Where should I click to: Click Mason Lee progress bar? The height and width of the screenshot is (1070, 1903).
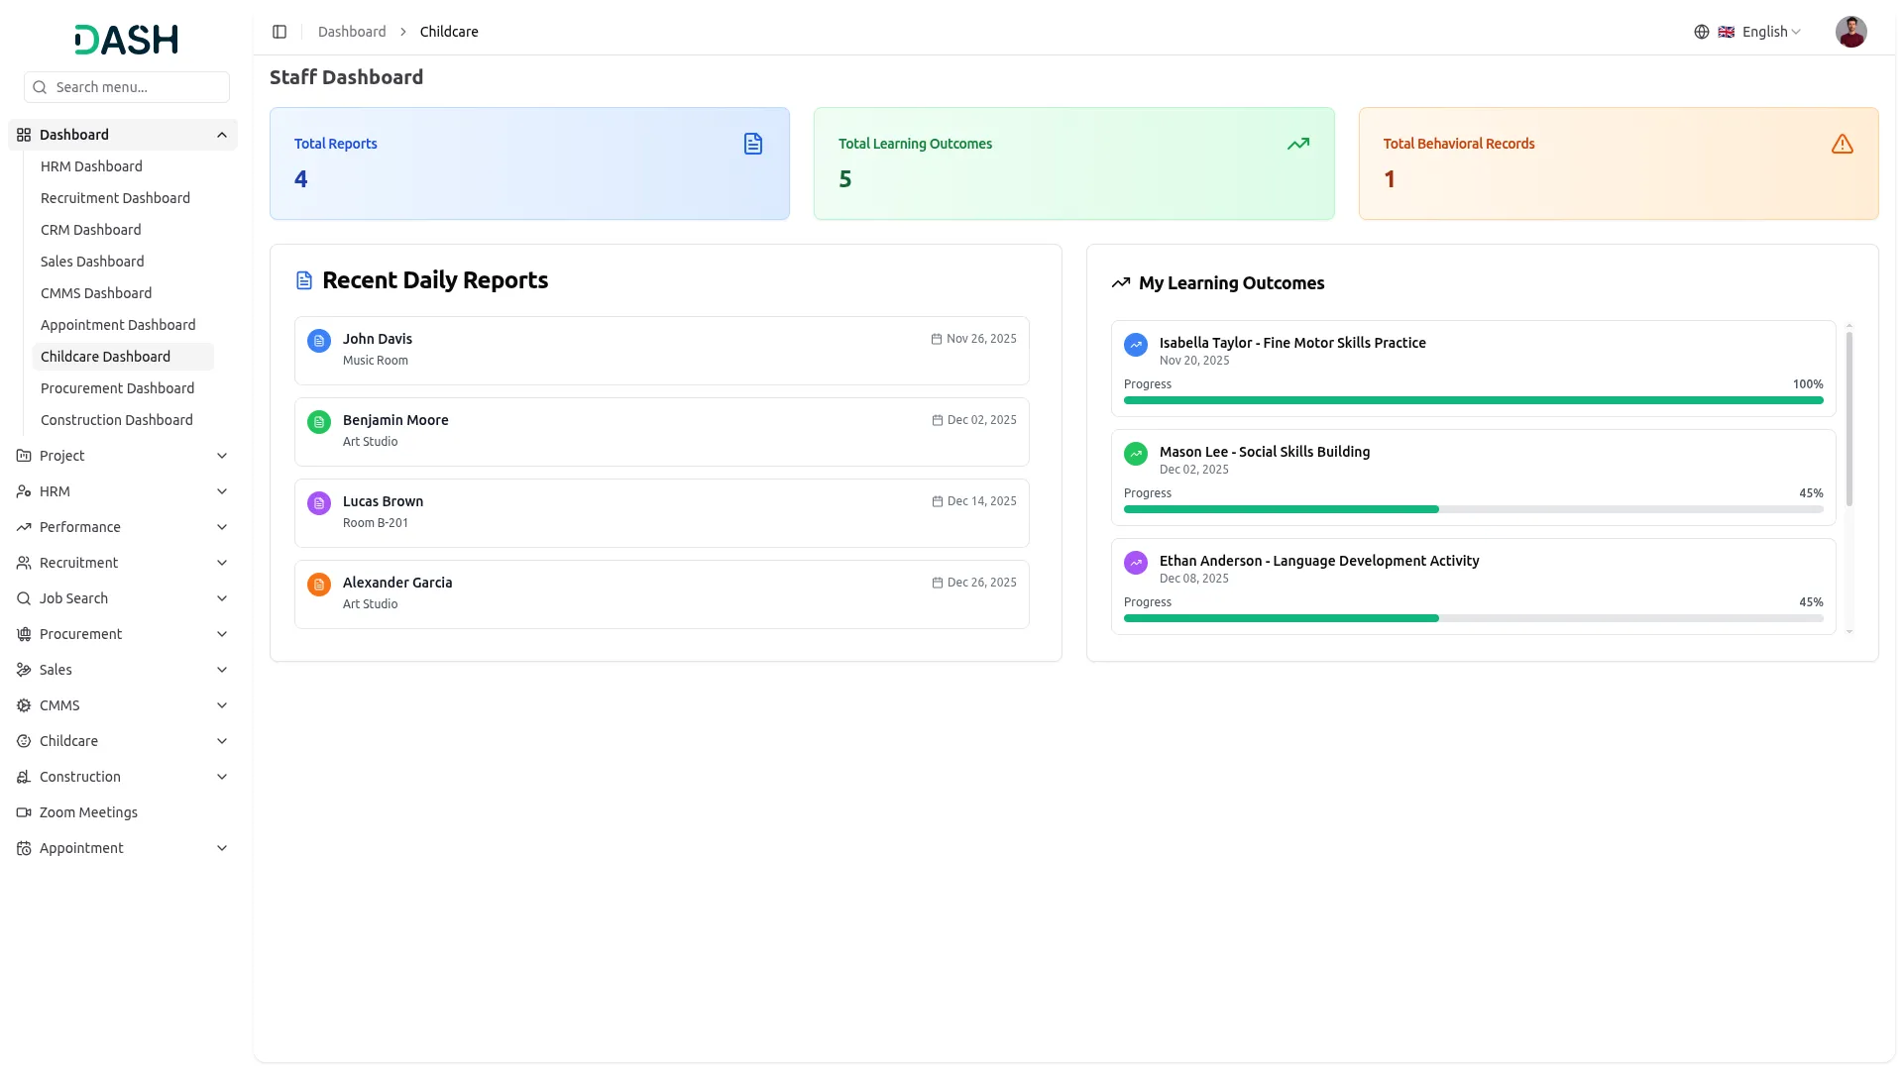point(1473,509)
